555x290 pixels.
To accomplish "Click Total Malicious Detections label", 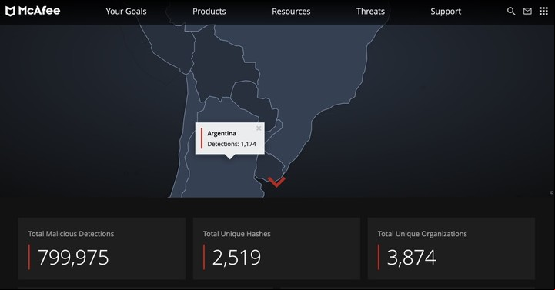I will pyautogui.click(x=71, y=234).
